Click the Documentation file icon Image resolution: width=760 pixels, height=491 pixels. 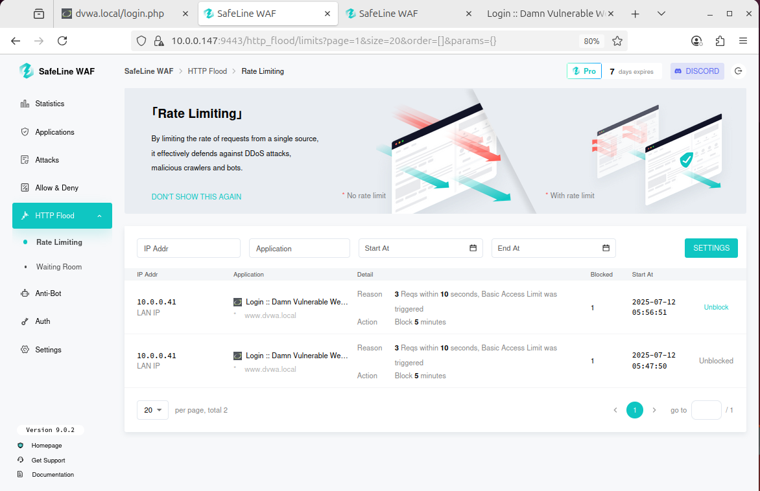tap(20, 474)
